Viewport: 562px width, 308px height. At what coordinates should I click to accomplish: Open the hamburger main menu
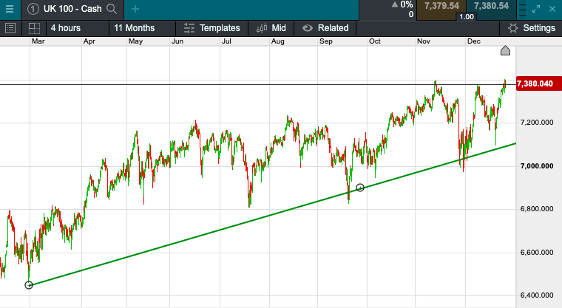pos(10,9)
